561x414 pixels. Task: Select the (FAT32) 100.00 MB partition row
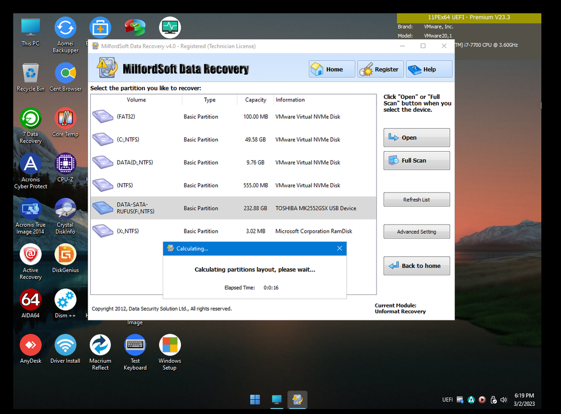pos(233,116)
